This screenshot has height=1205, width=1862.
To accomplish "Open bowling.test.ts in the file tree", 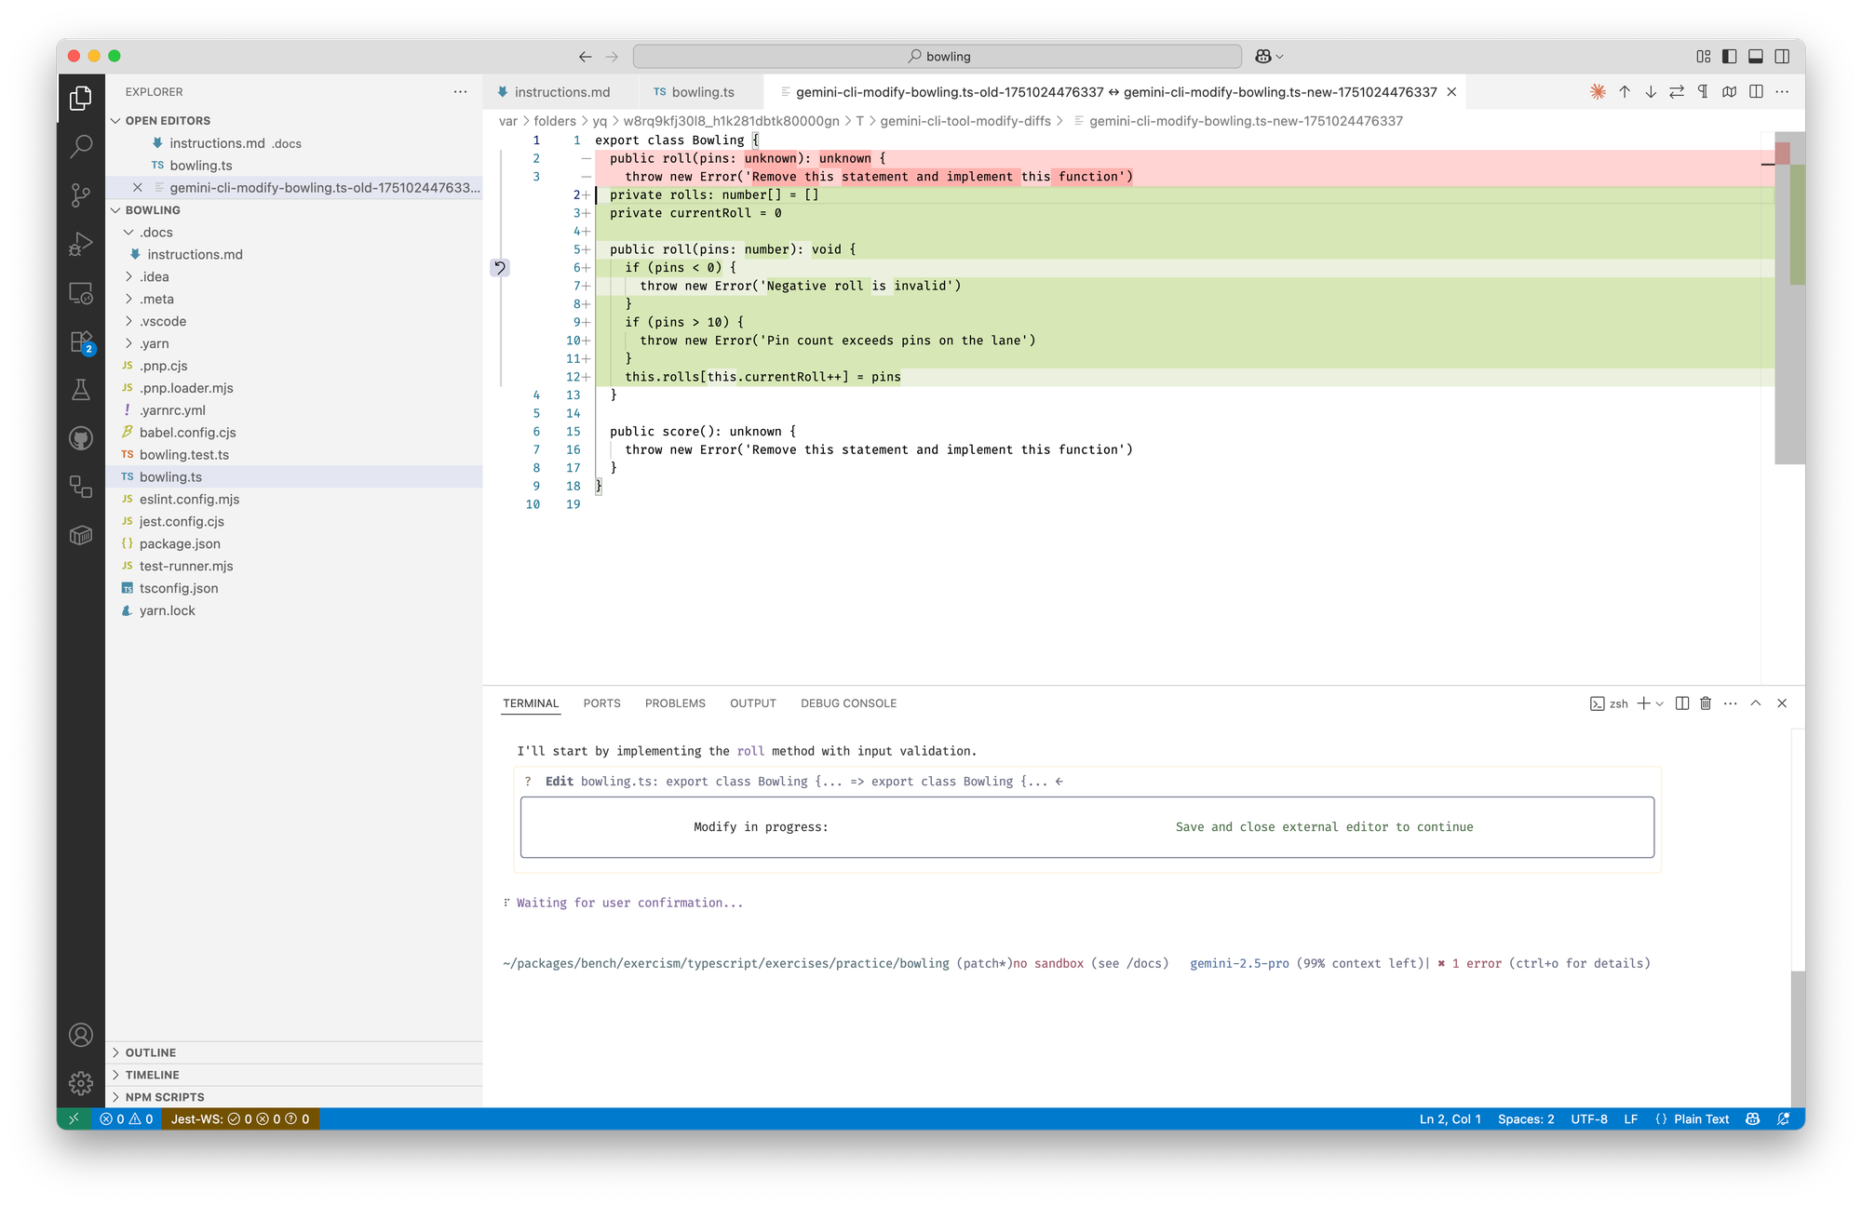I will pos(294,455).
